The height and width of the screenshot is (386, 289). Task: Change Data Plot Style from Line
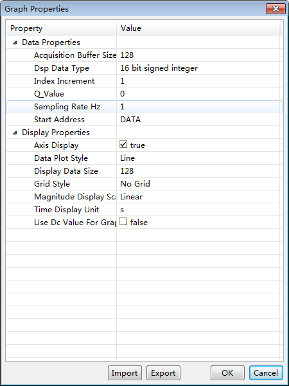(198, 158)
